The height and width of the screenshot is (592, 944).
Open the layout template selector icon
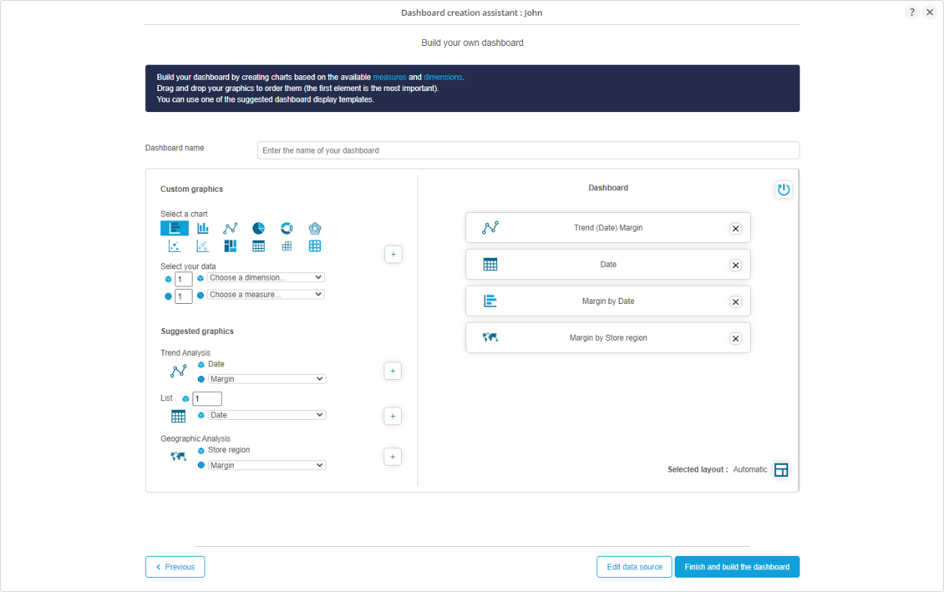(782, 470)
